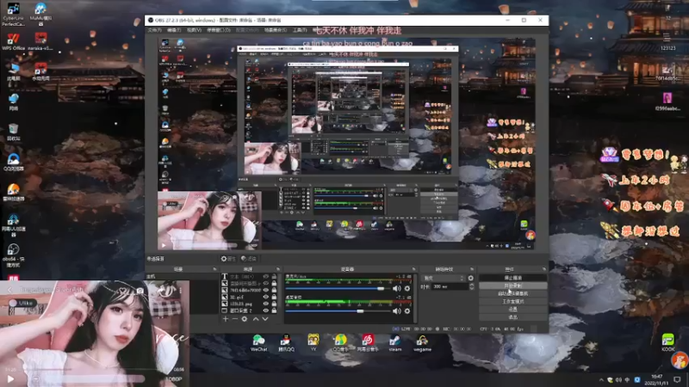Open the Recycle Bin desktop icon

coord(13,132)
